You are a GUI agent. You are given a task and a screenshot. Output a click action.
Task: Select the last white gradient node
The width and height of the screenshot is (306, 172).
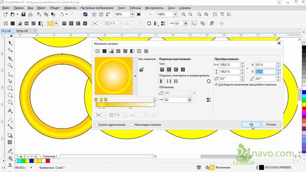point(155,100)
